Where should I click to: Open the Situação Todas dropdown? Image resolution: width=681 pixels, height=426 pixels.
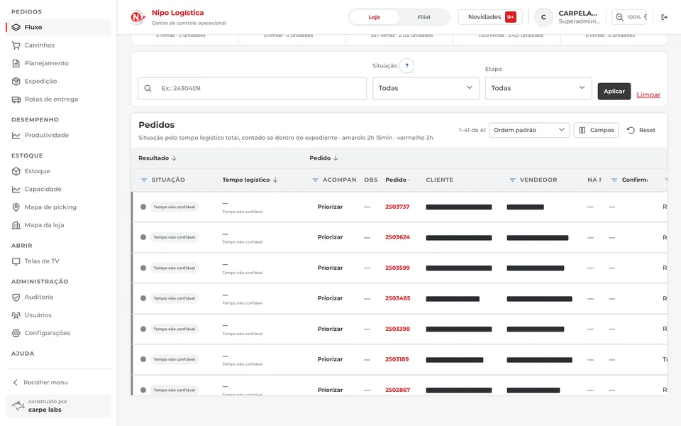[x=426, y=88]
